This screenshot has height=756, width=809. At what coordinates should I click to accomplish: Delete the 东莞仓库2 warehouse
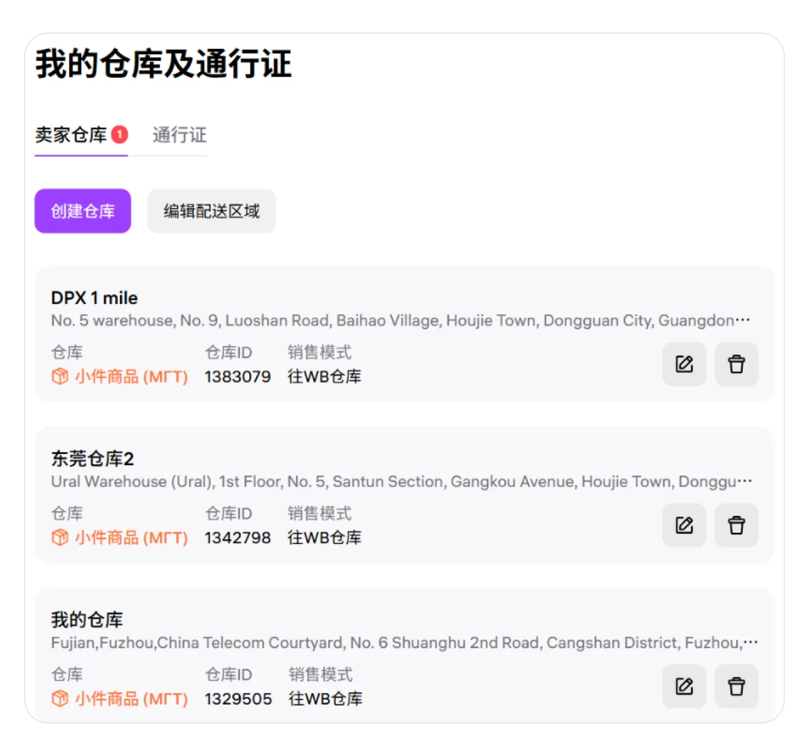pyautogui.click(x=736, y=525)
